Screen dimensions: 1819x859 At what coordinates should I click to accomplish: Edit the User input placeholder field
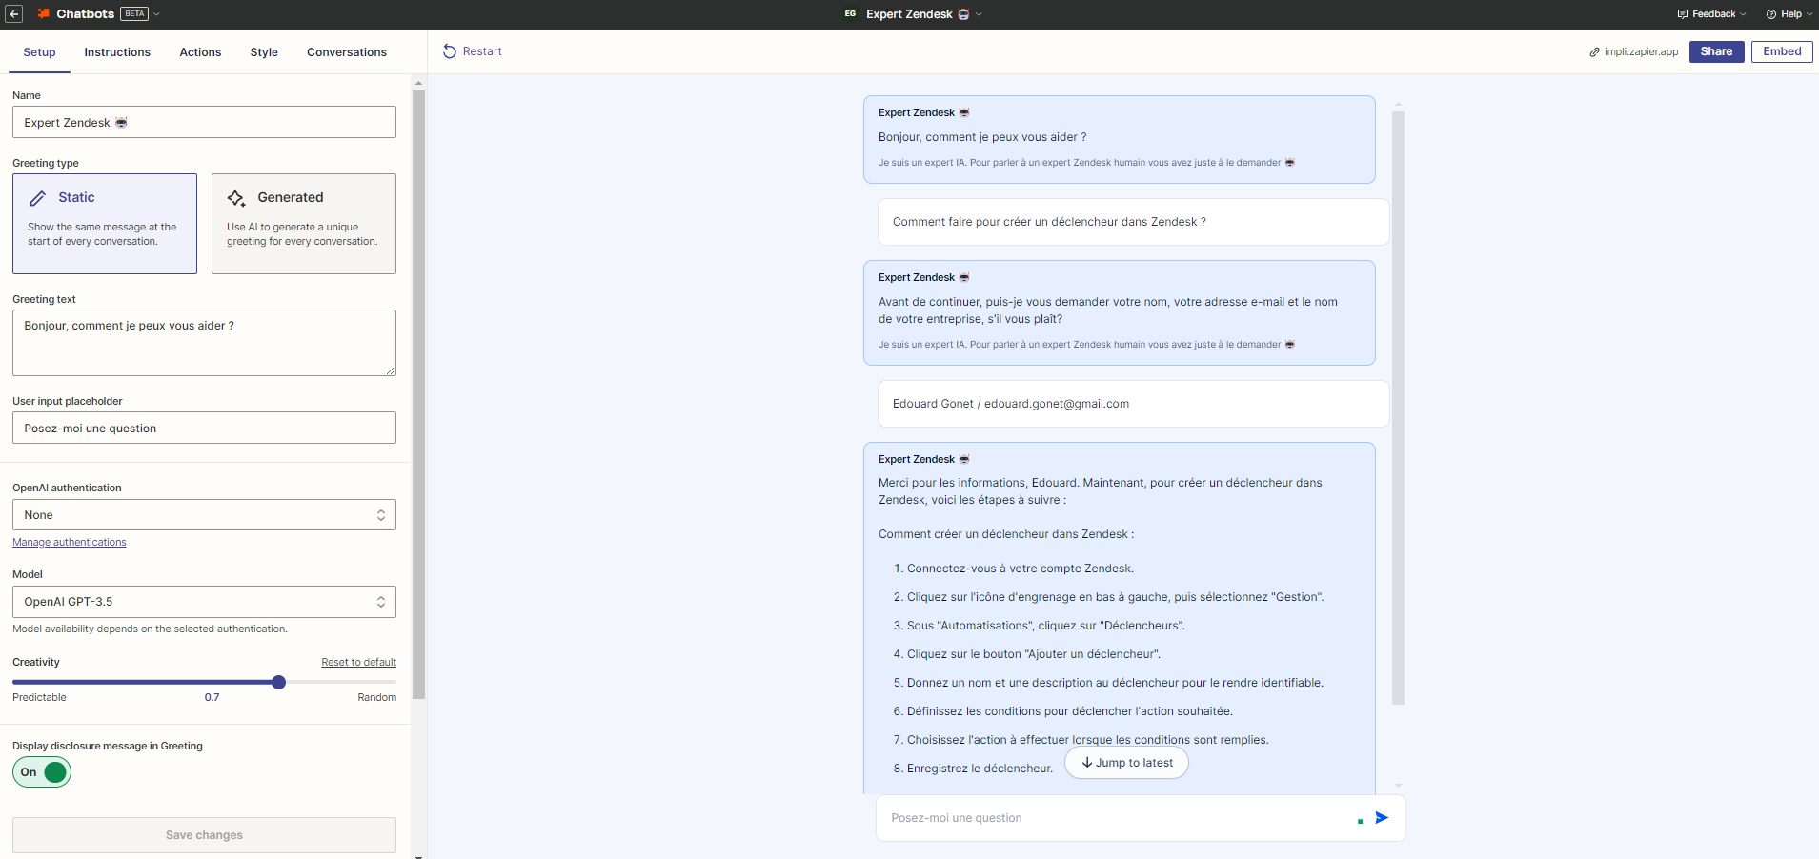(x=204, y=428)
